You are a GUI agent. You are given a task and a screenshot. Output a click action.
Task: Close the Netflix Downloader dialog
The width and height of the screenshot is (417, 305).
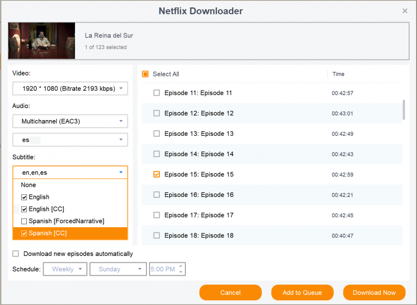click(405, 11)
